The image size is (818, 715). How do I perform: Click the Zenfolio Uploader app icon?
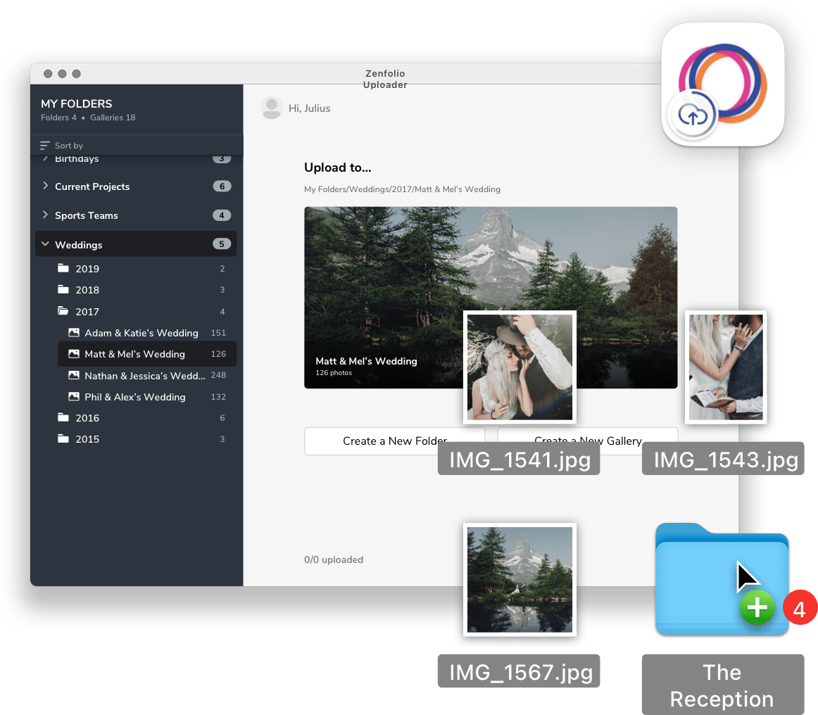tap(722, 84)
